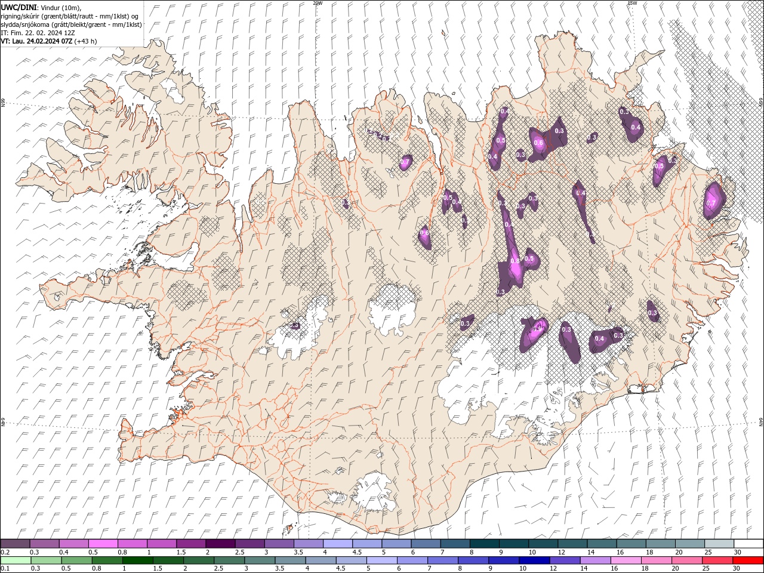Click the 20W longitude label at the top edge

coord(317,3)
